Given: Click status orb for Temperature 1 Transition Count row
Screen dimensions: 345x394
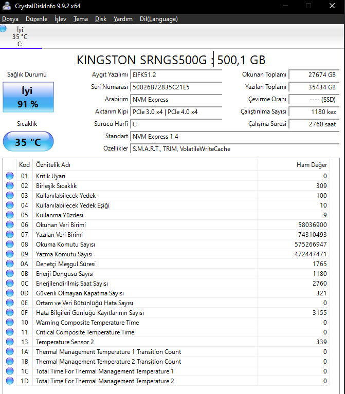Looking at the screenshot, I should click(10, 351).
